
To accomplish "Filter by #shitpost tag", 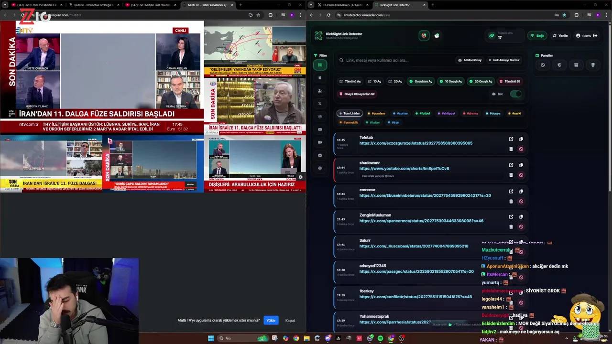I will (447, 114).
